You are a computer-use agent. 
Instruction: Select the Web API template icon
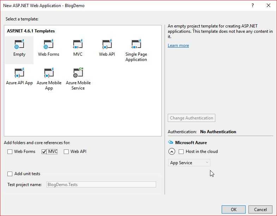coord(107,44)
